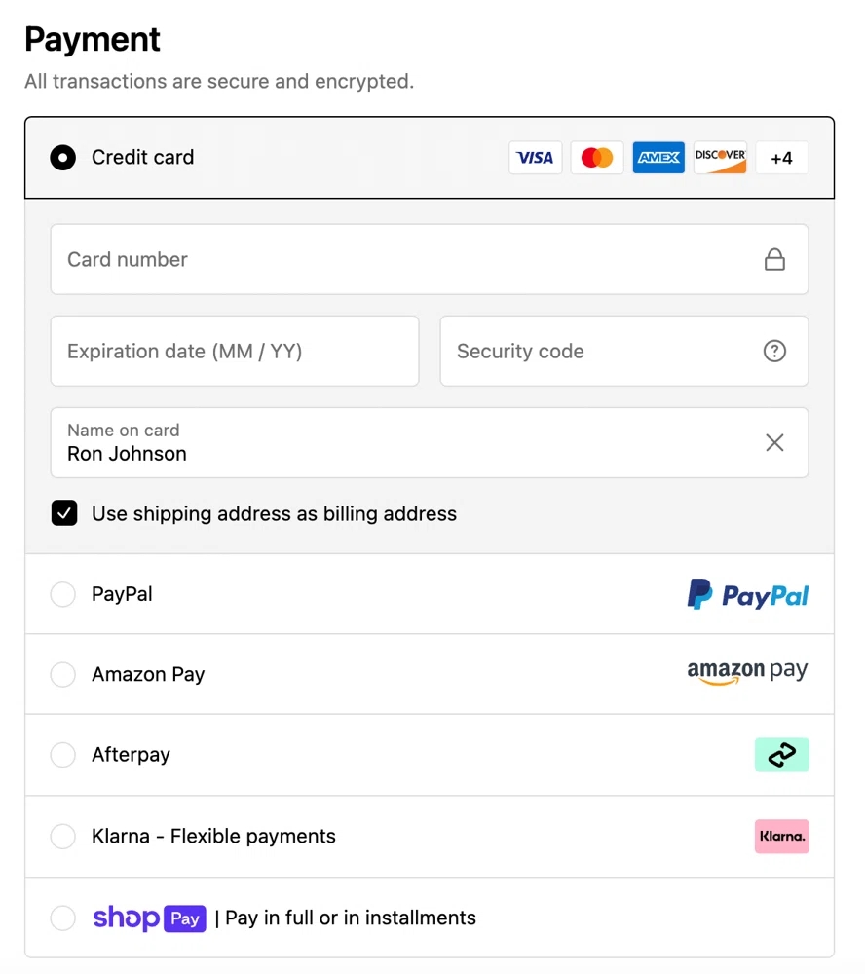Click the Discover card icon
The image size is (865, 974).
click(x=720, y=157)
